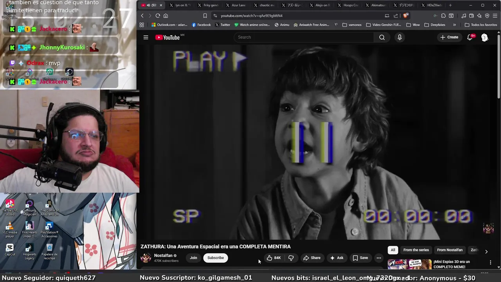Viewport: 501px width, 282px height.
Task: Open VLC media player desktop shortcut
Action: pyautogui.click(x=10, y=230)
